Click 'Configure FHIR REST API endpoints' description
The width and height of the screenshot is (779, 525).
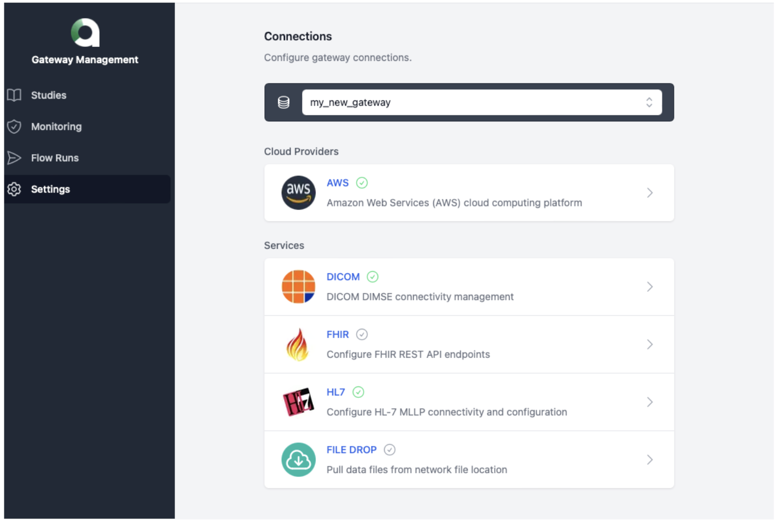point(408,354)
